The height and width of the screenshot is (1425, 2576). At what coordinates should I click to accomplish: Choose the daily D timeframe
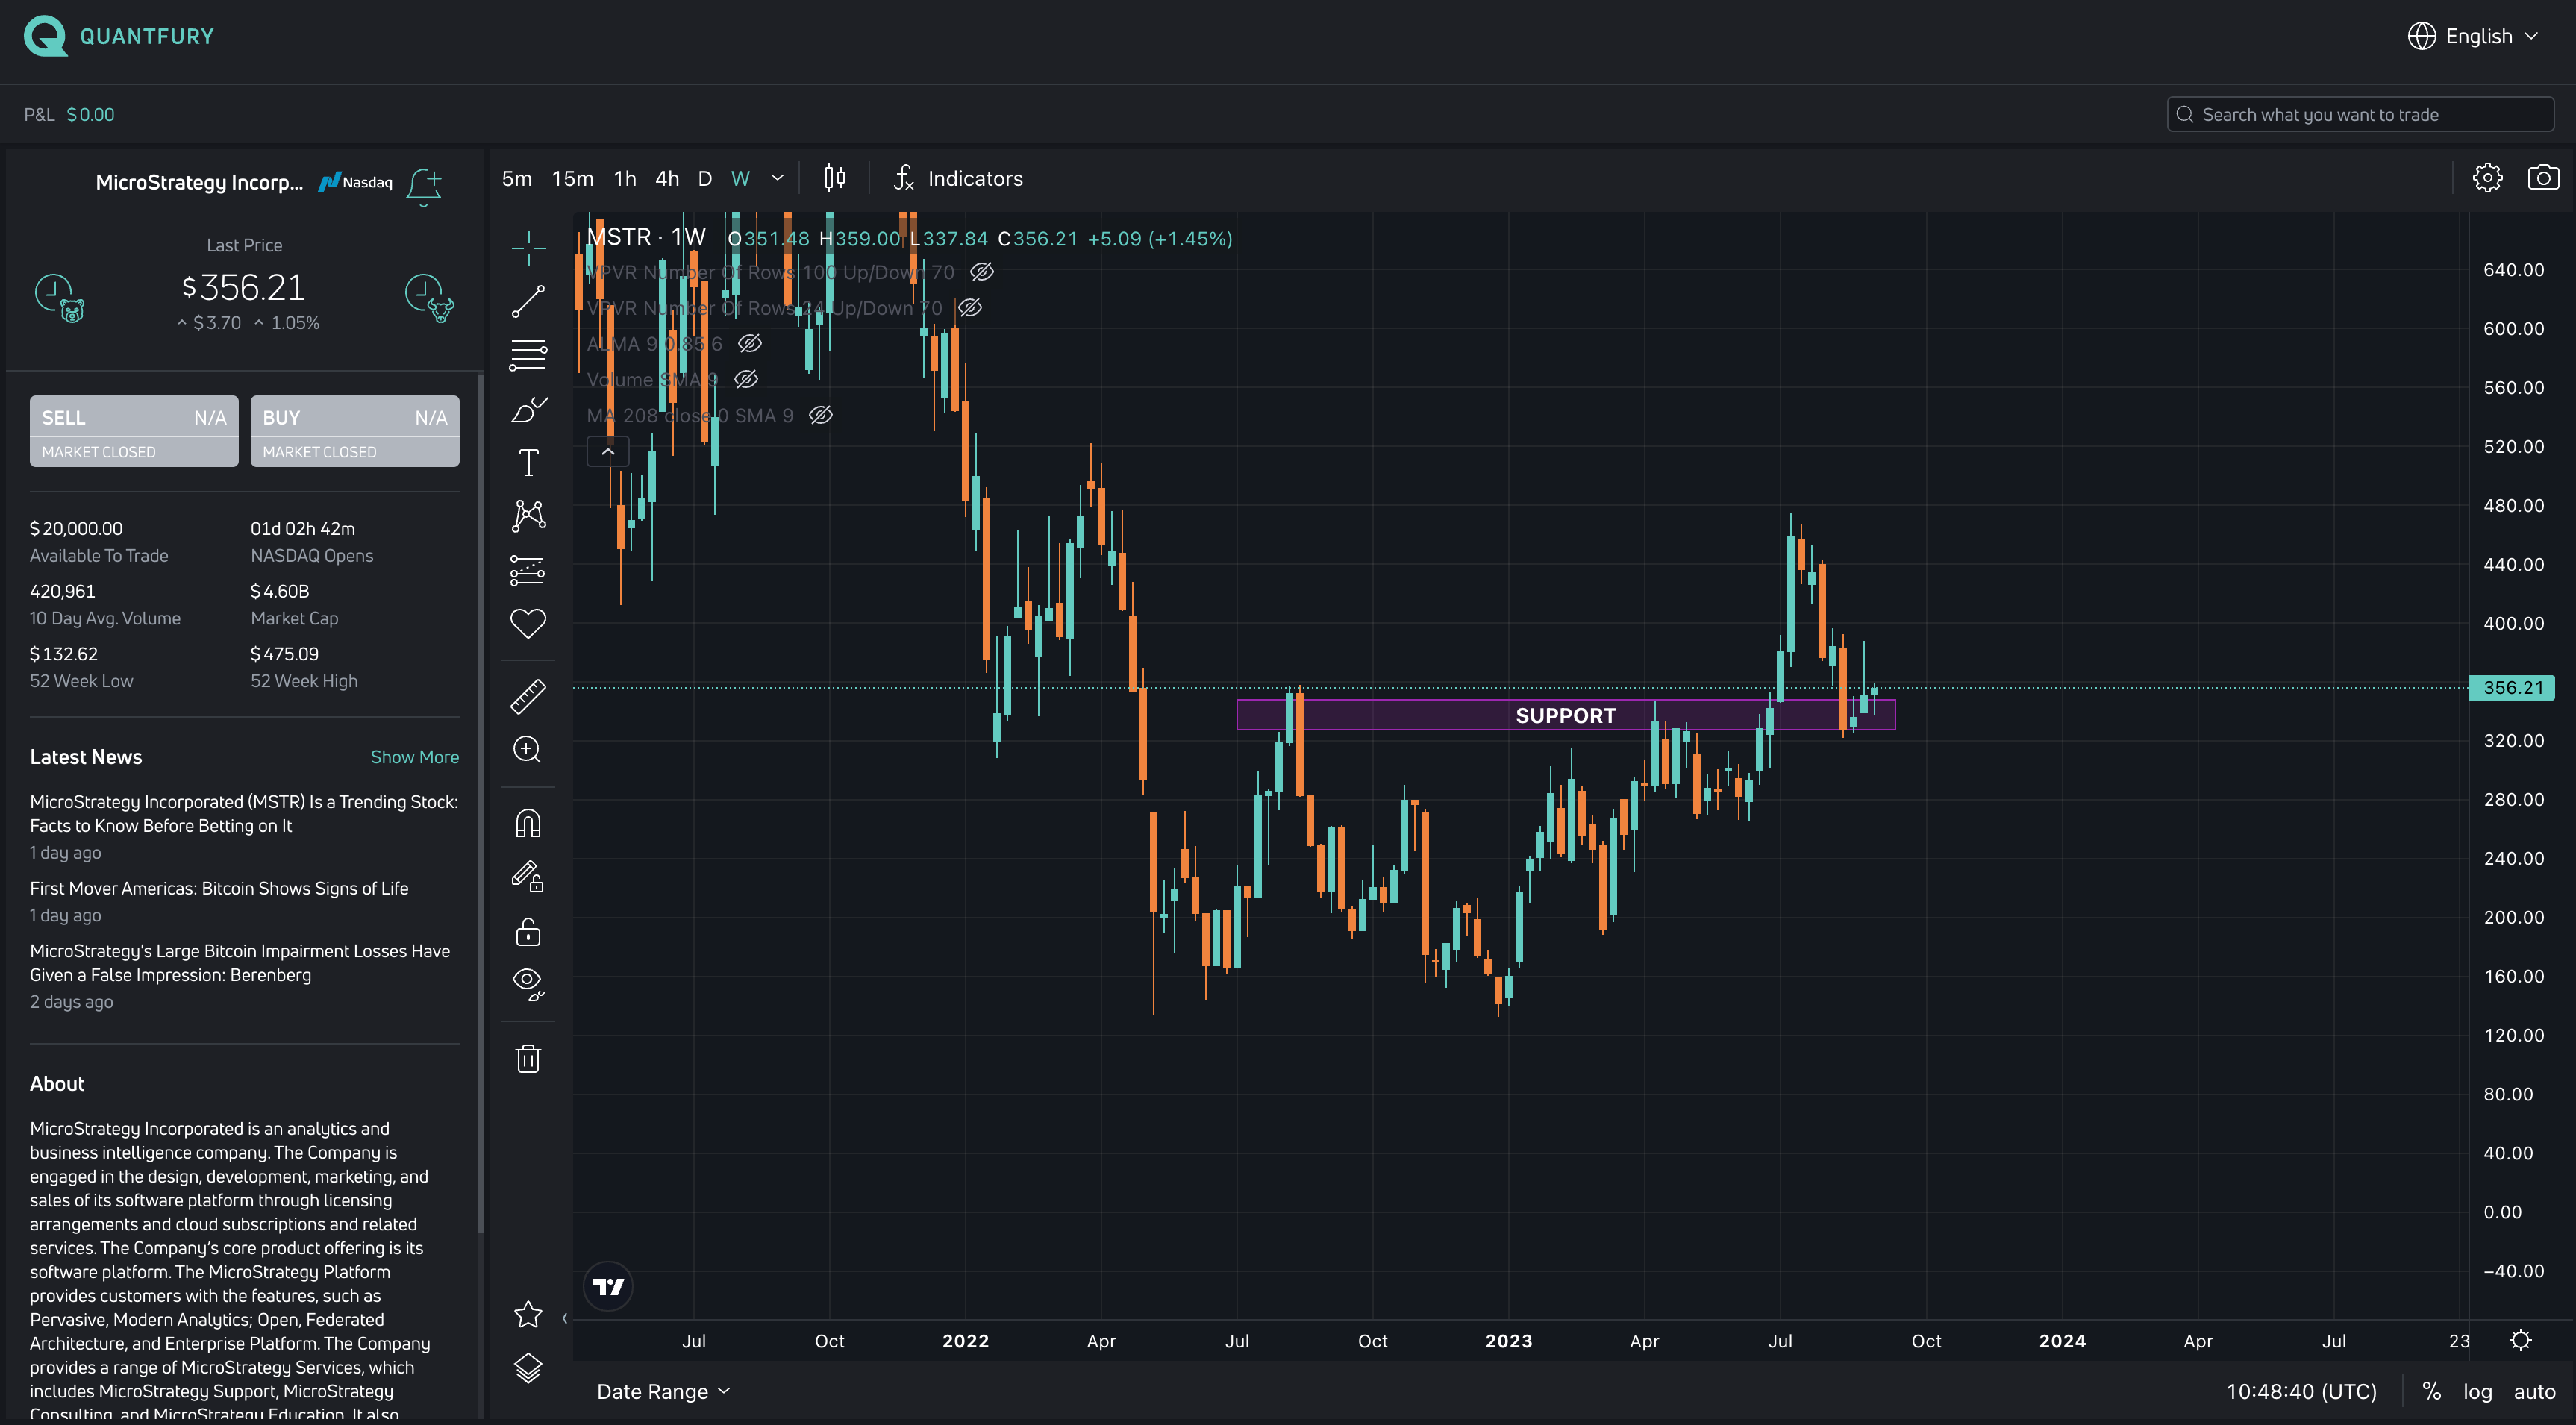(x=705, y=178)
